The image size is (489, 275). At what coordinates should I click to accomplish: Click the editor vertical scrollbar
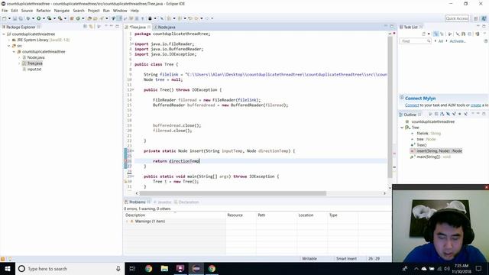(x=390, y=108)
